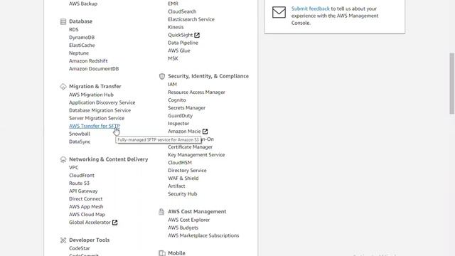This screenshot has width=455, height=256.
Task: Open Amazon Redshift
Action: click(x=88, y=61)
